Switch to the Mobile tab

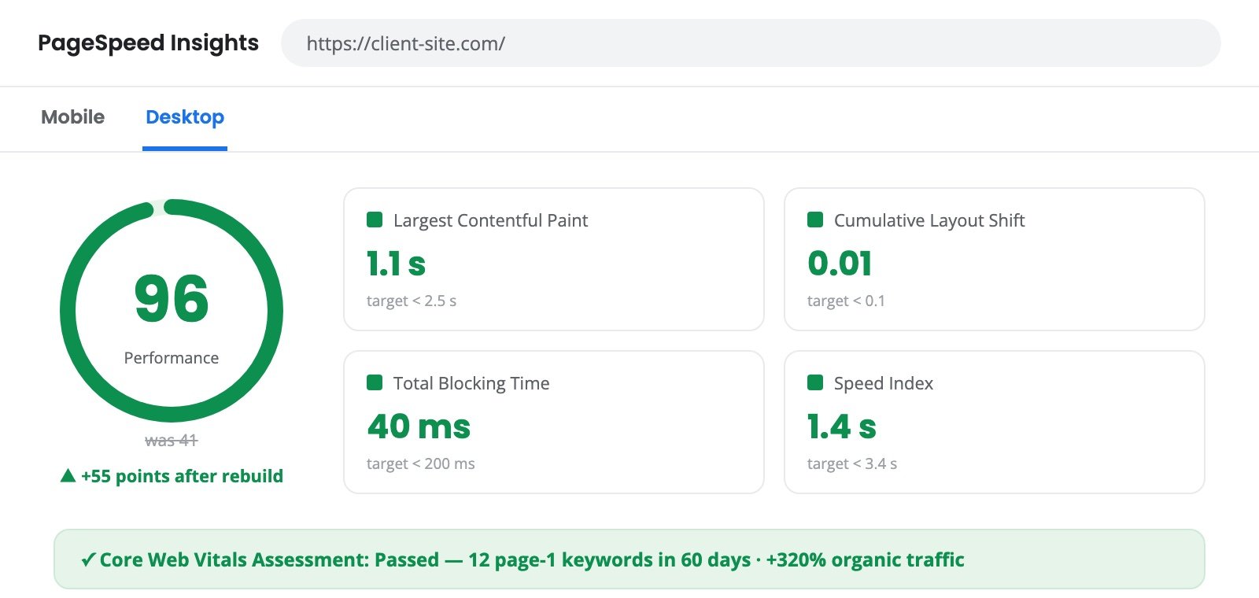(72, 117)
